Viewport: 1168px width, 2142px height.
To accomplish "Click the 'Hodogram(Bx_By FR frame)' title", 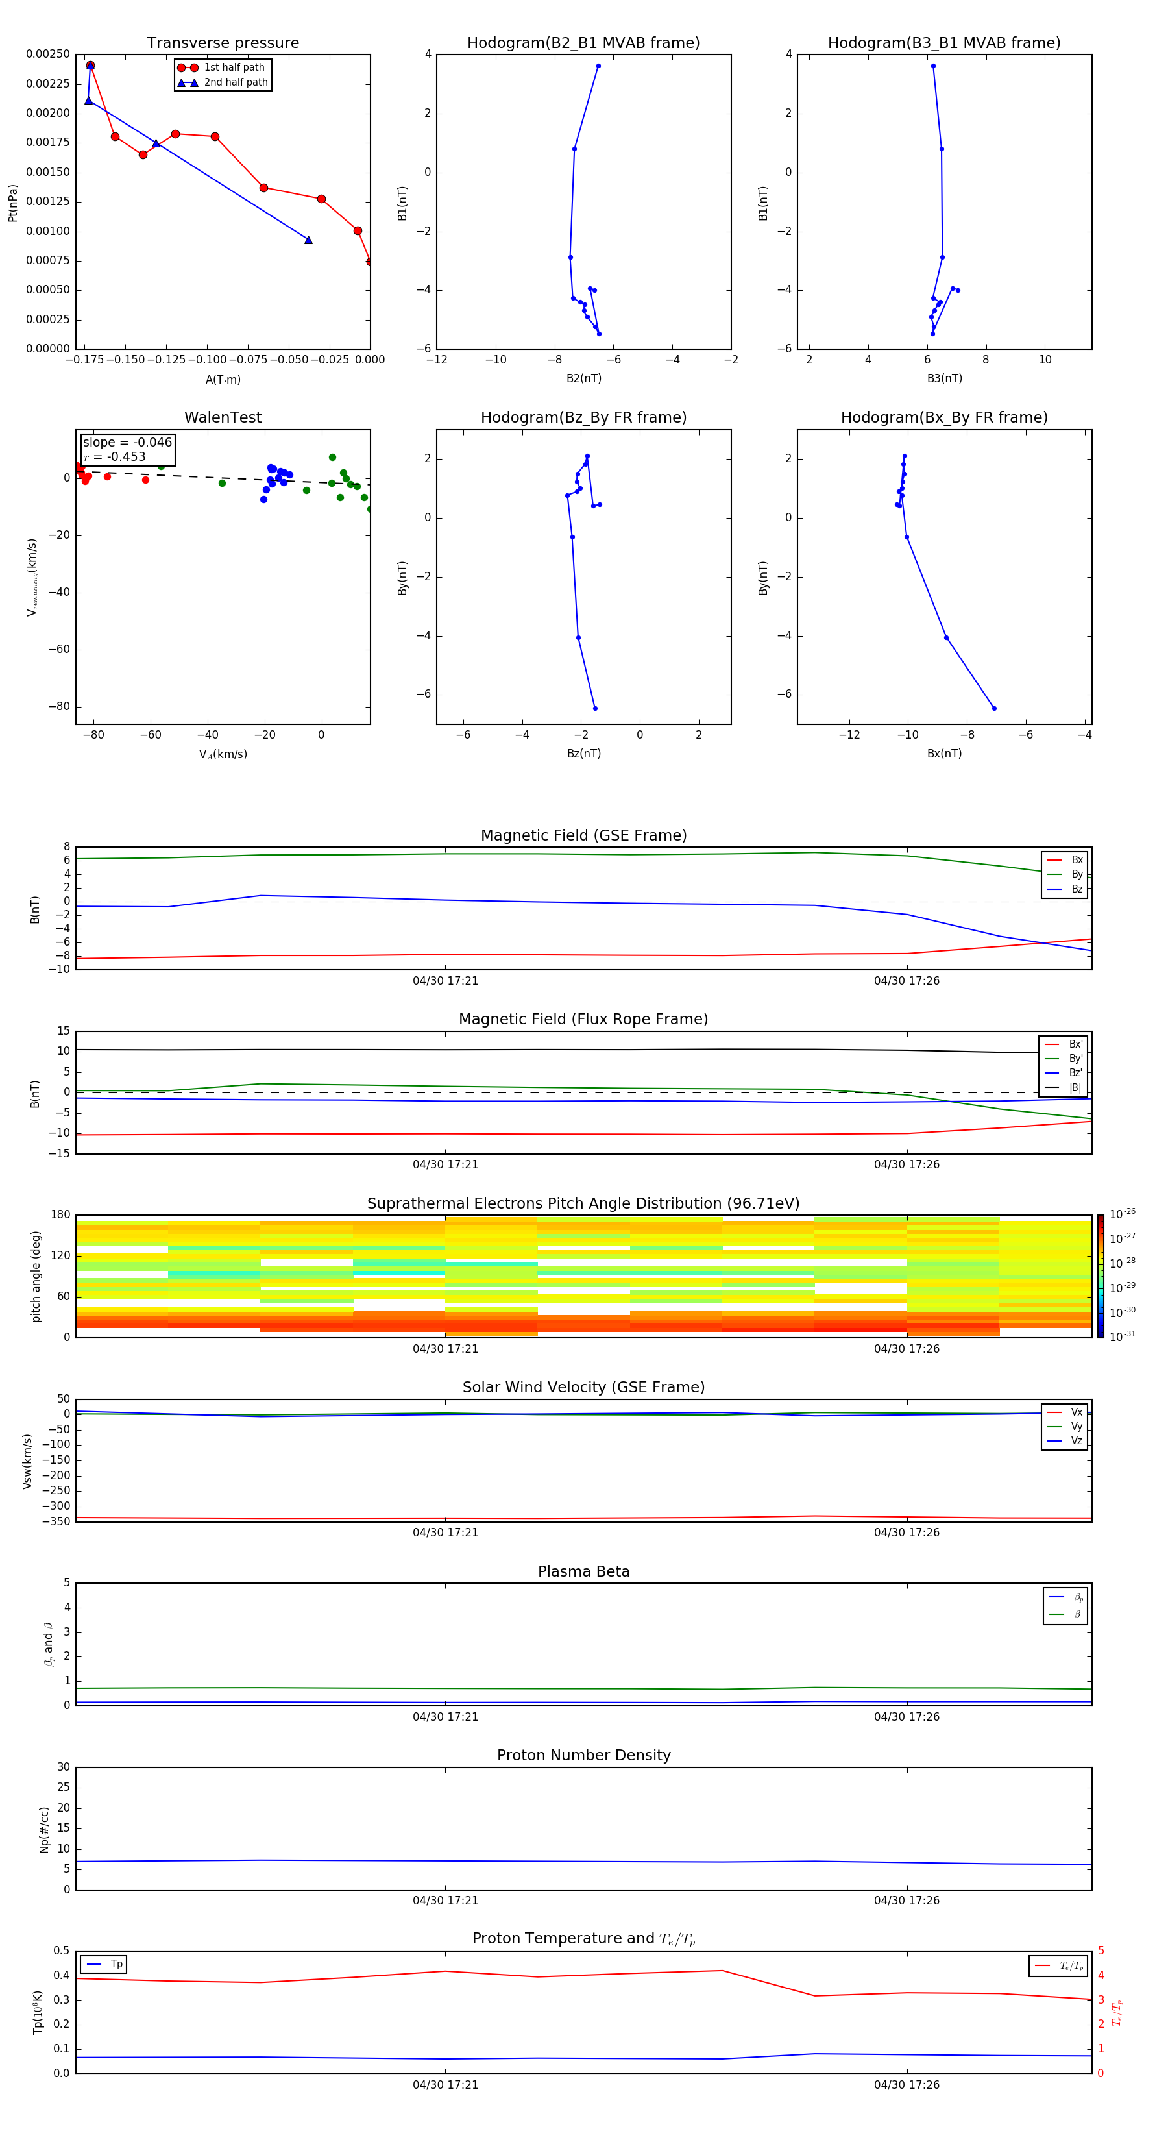I will point(944,417).
